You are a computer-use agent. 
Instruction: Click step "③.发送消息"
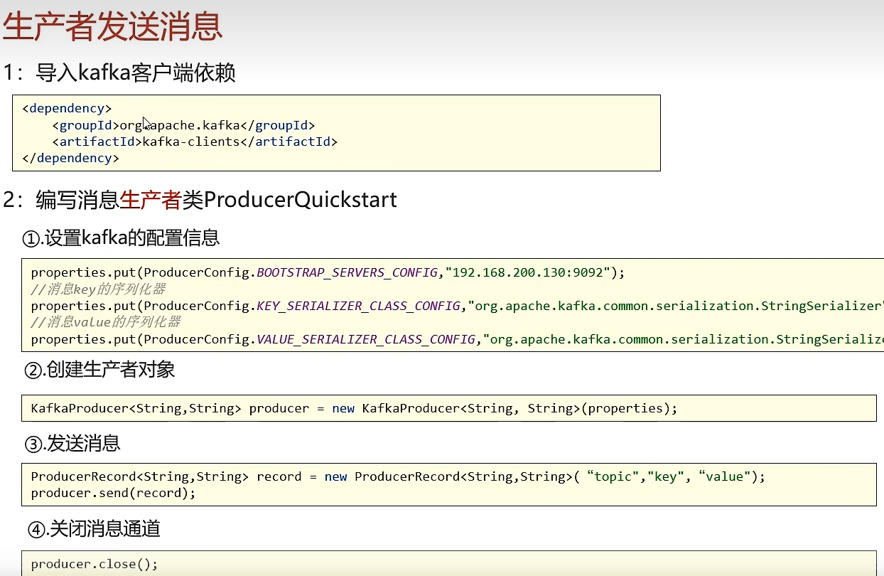[73, 444]
